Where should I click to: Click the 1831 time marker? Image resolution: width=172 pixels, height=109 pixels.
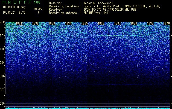coord(19,23)
